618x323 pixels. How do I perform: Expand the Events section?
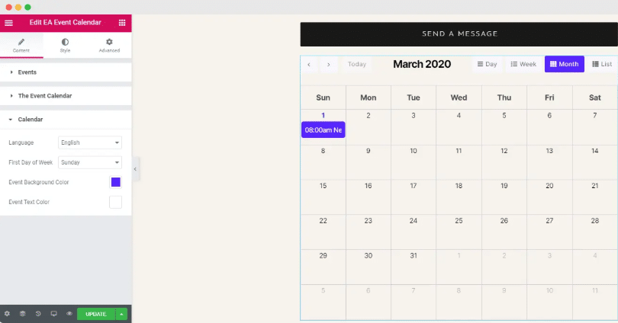click(27, 72)
